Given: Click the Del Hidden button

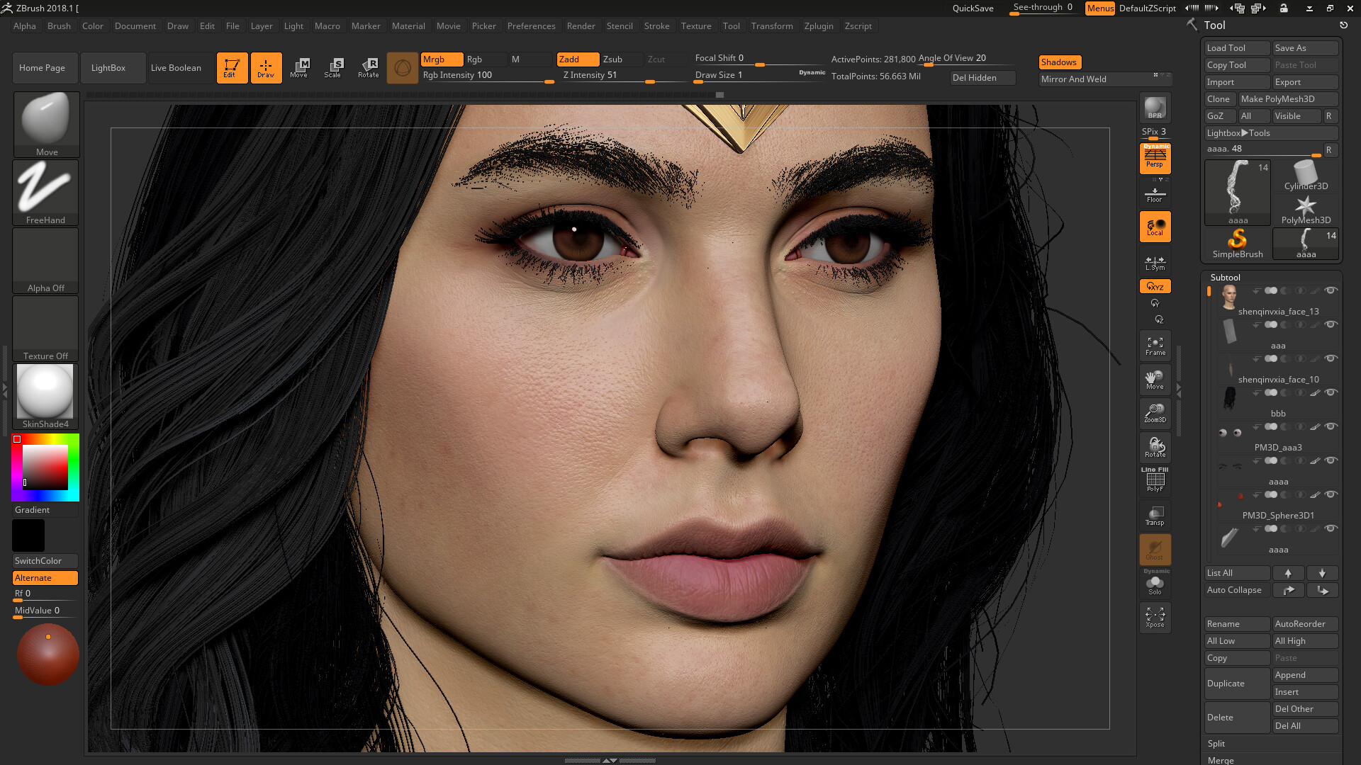Looking at the screenshot, I should coord(982,78).
